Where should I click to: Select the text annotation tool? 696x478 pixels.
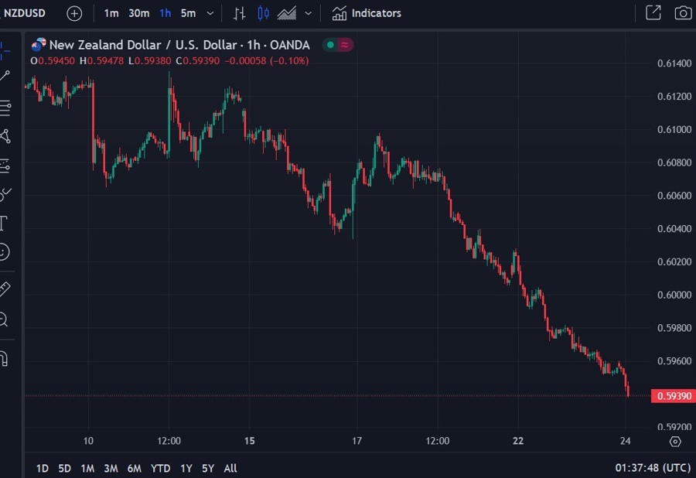[x=4, y=223]
